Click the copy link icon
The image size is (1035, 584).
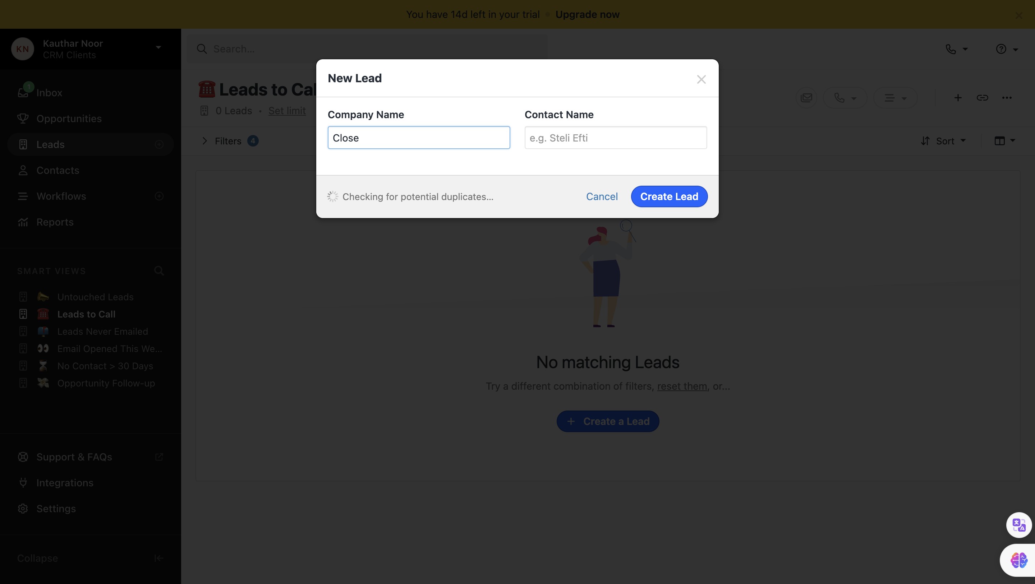tap(982, 98)
